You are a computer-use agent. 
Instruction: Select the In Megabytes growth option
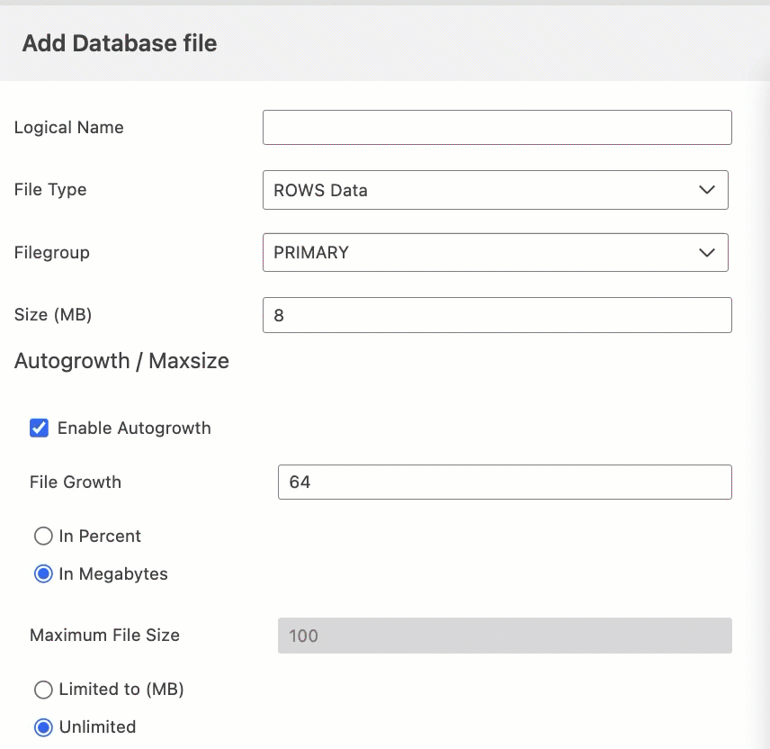pyautogui.click(x=43, y=573)
